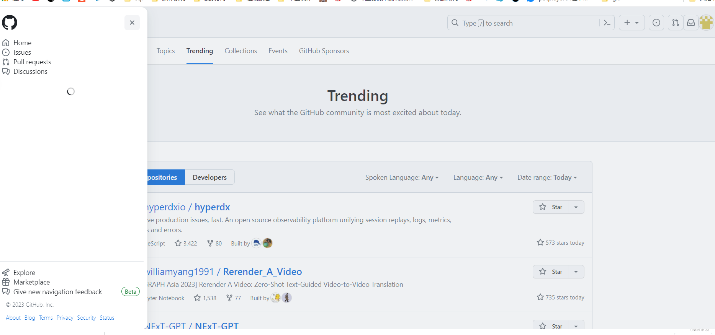Click the GitHub Octocat logo
Screen dimensions: 715x335
10,23
